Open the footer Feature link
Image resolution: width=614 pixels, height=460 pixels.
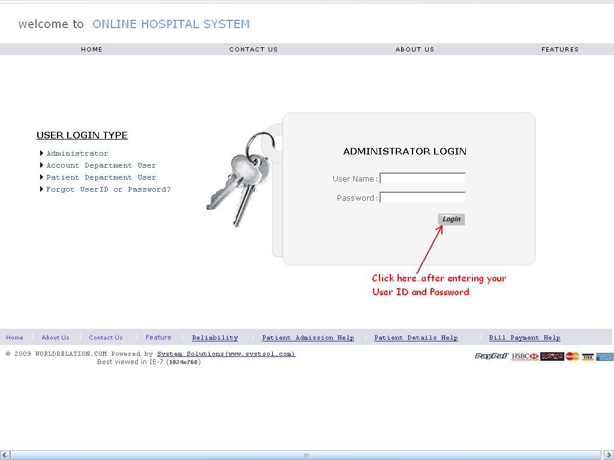tap(158, 337)
